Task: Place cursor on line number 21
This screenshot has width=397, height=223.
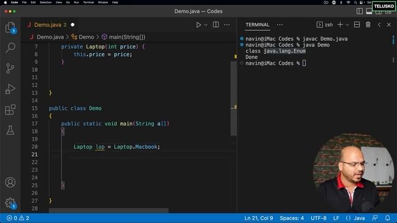Action: 35,154
